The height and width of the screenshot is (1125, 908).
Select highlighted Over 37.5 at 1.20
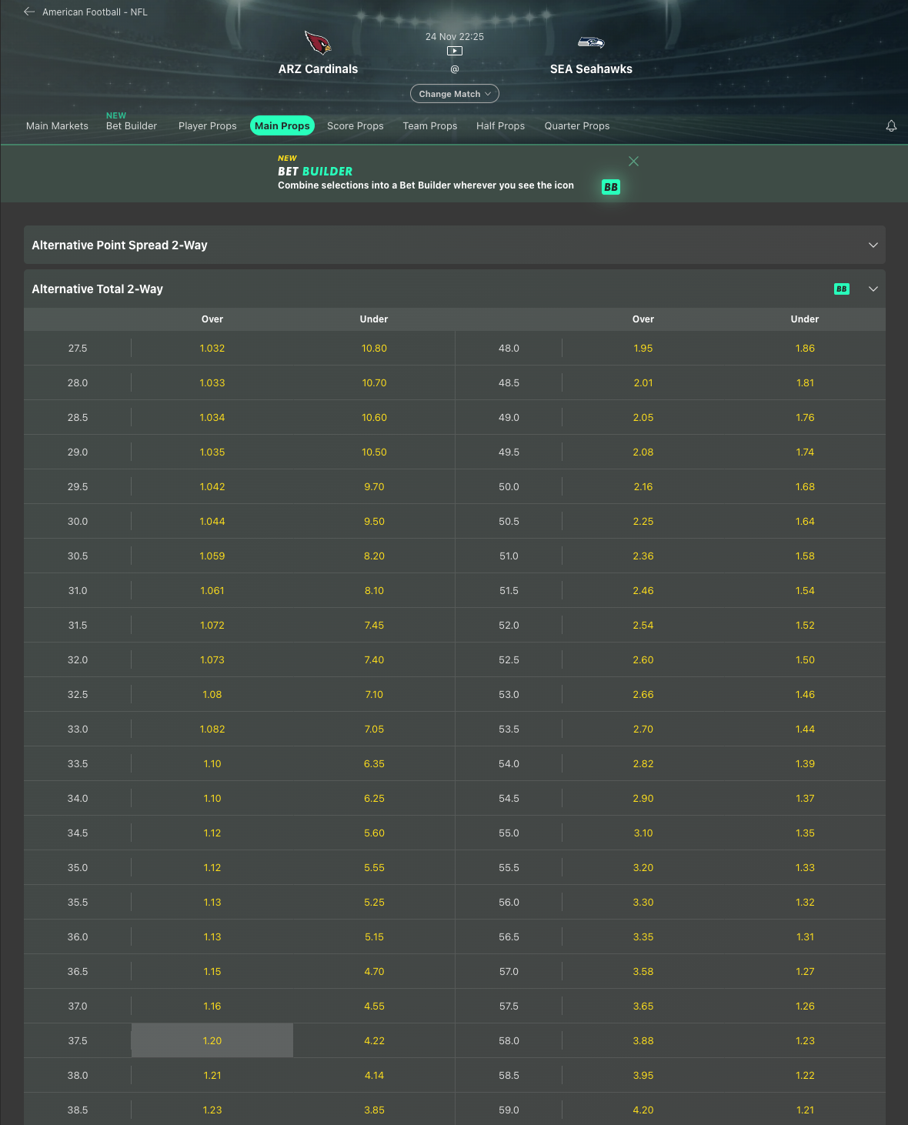pyautogui.click(x=212, y=1040)
